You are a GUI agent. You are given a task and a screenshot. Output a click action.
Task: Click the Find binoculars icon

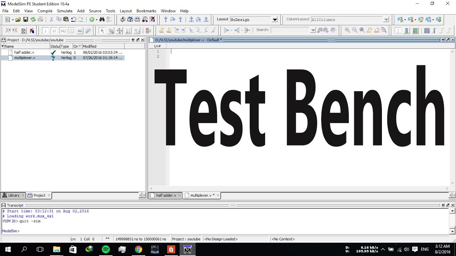(x=102, y=20)
